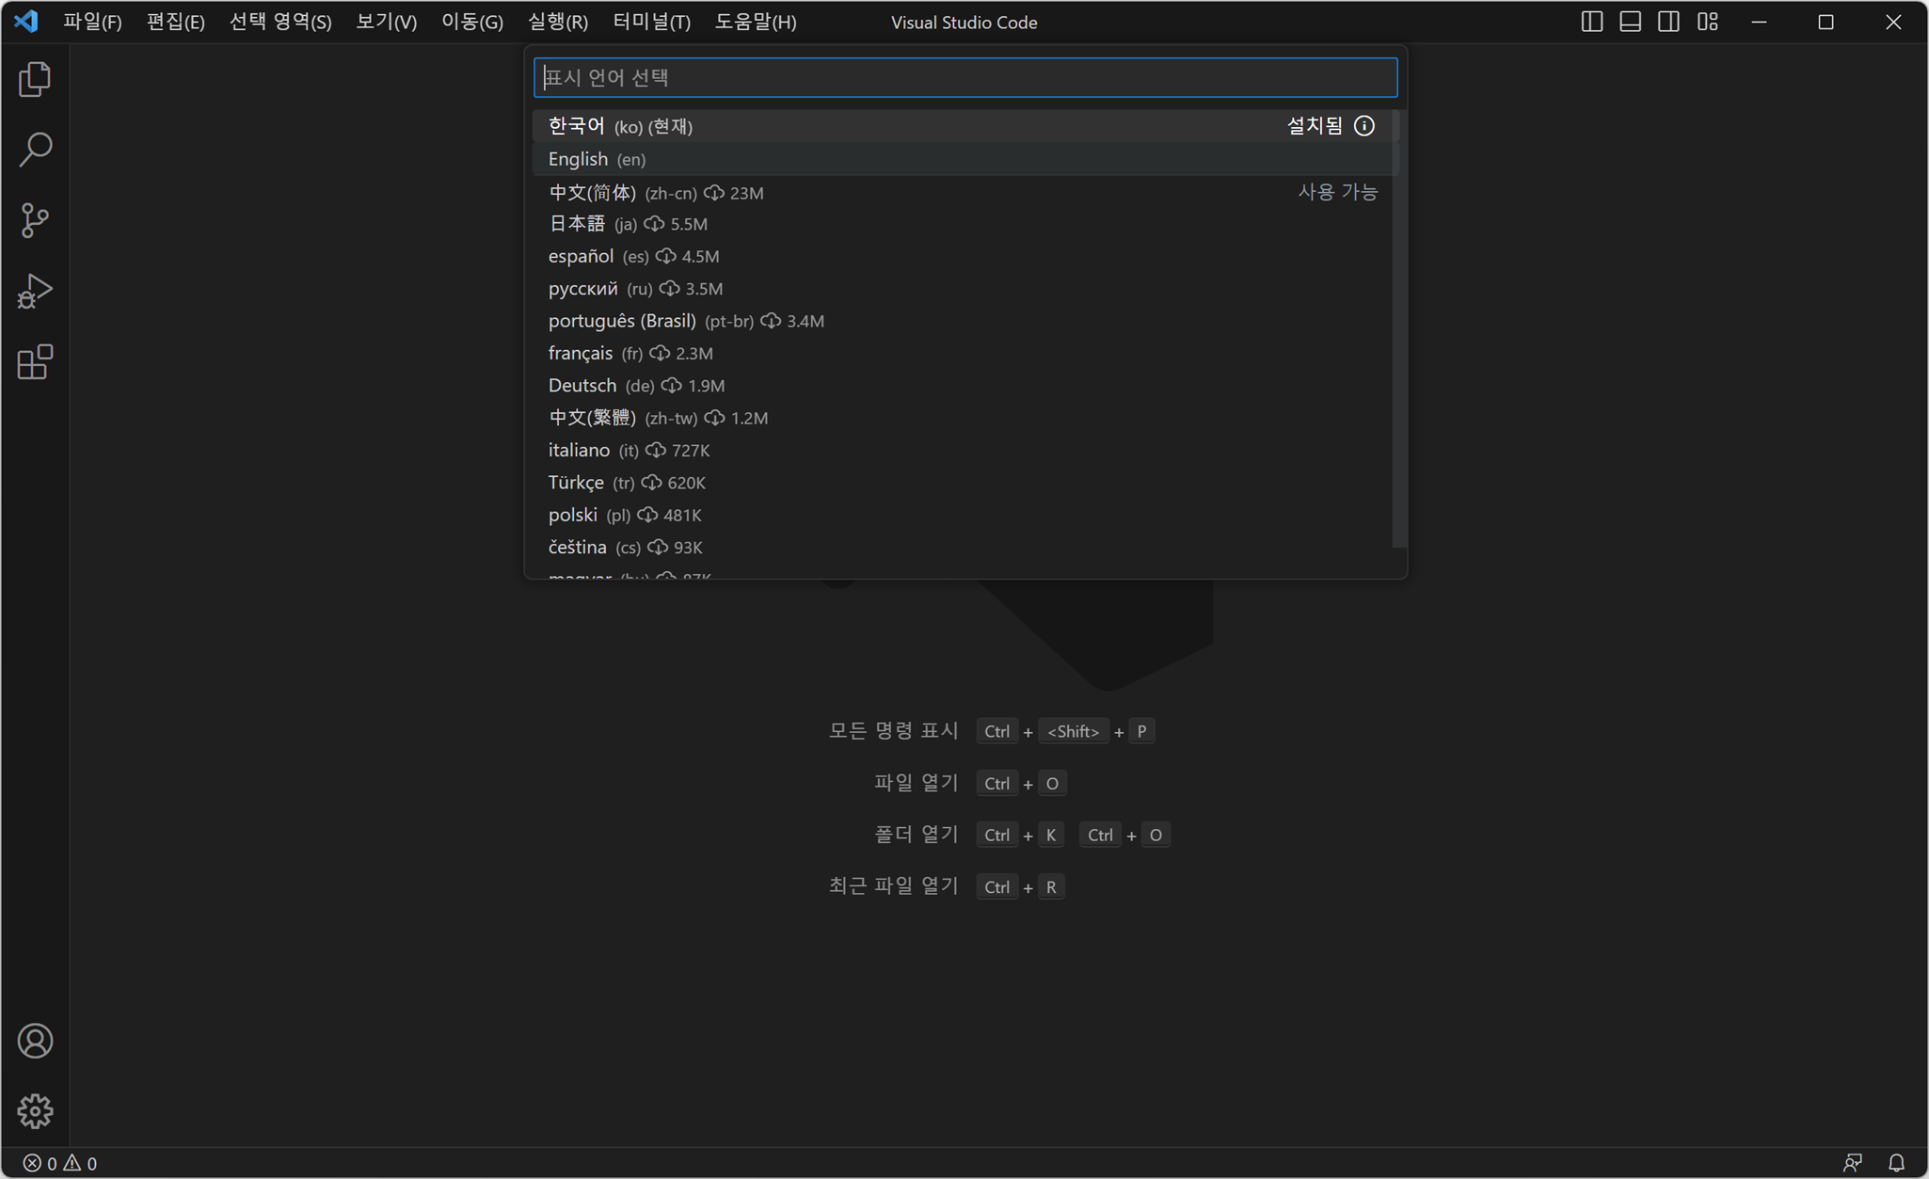Image resolution: width=1929 pixels, height=1179 pixels.
Task: Open the 파일(F) menu
Action: (92, 22)
